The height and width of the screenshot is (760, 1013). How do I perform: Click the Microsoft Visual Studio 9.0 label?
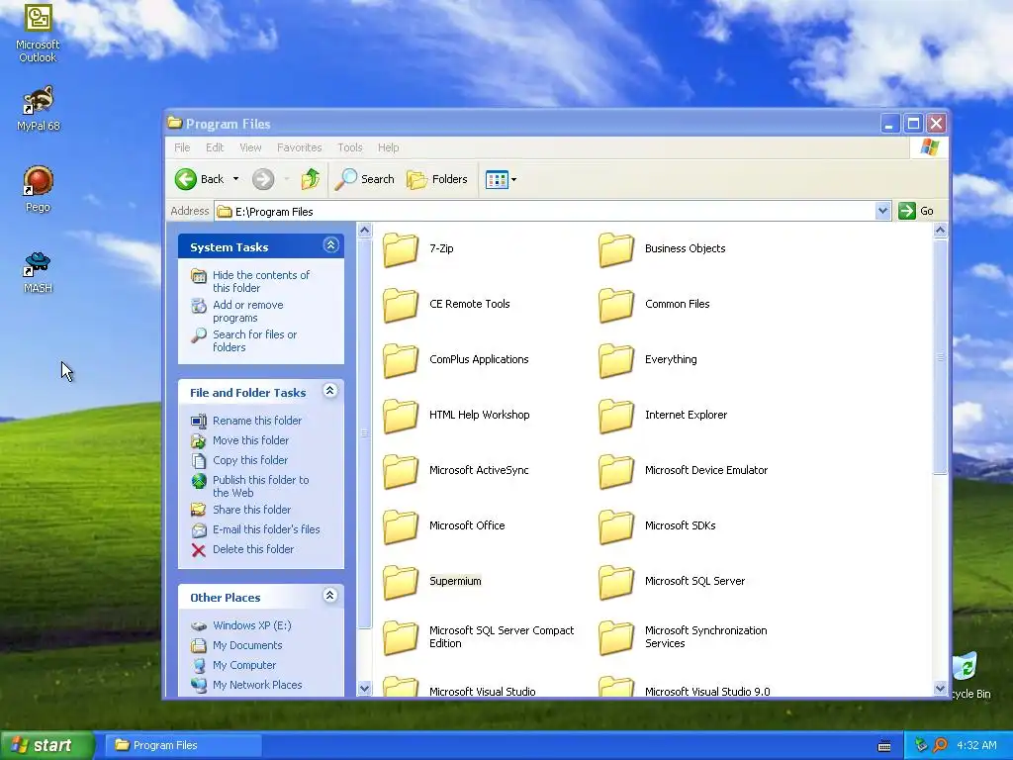(x=707, y=692)
